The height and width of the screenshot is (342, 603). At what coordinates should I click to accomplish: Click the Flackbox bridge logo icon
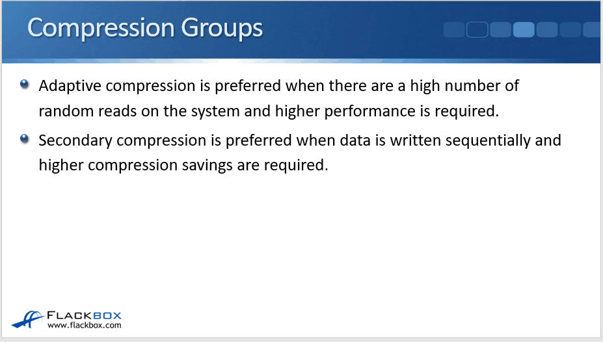point(28,319)
